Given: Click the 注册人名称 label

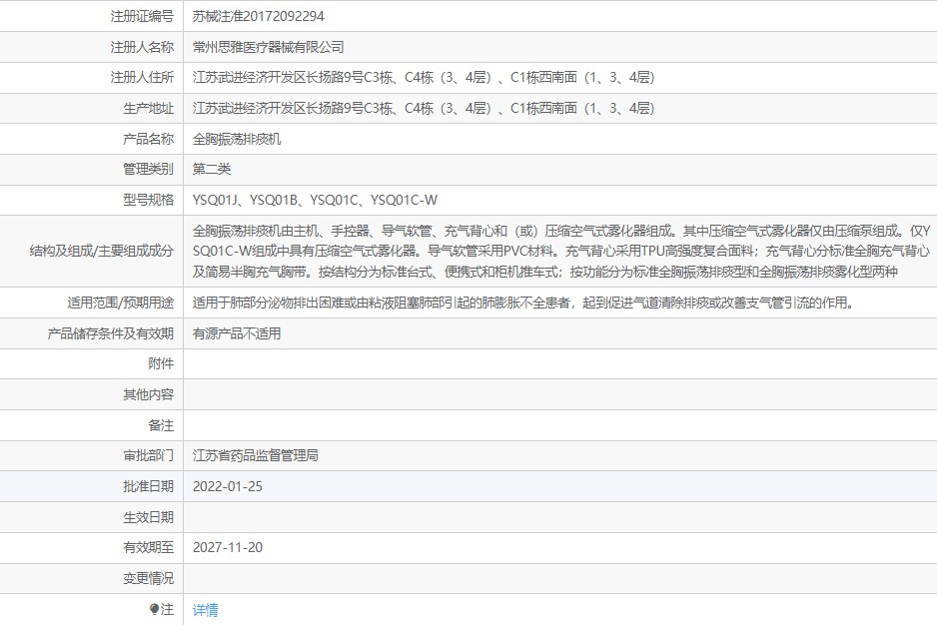Looking at the screenshot, I should [142, 47].
